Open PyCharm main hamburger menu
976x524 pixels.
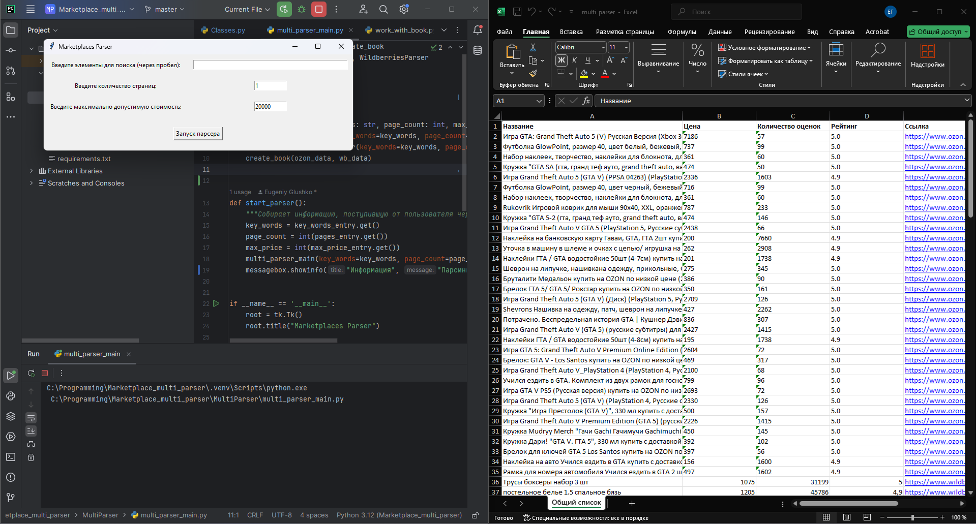pyautogui.click(x=31, y=9)
